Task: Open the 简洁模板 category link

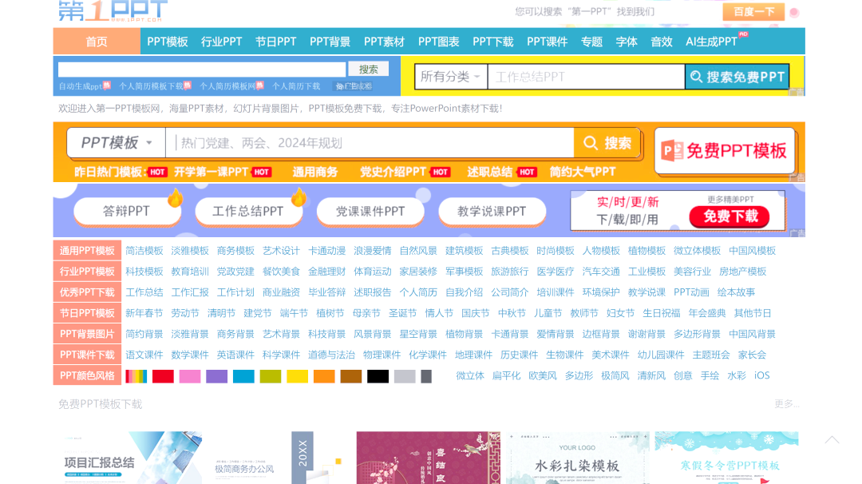Action: click(x=144, y=251)
